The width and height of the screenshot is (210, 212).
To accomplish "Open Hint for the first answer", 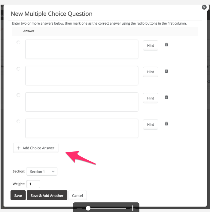I will point(151,45).
